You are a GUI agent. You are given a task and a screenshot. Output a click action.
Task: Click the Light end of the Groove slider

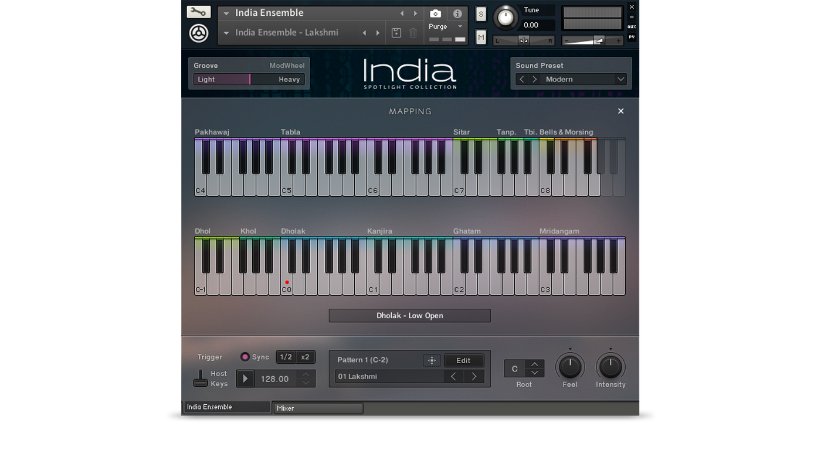pyautogui.click(x=206, y=79)
